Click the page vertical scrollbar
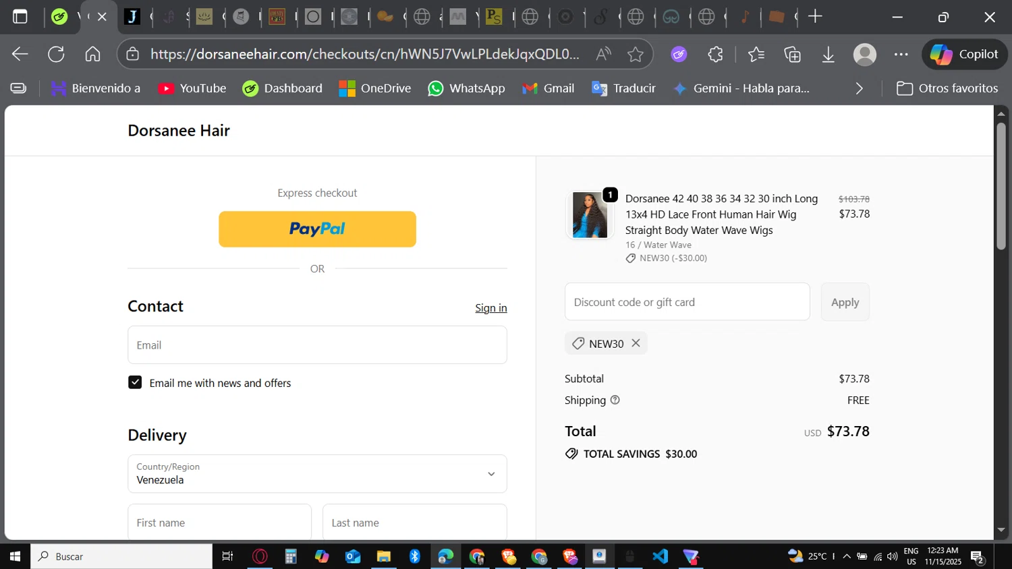Screen dimensions: 1012x569 click(1001, 186)
